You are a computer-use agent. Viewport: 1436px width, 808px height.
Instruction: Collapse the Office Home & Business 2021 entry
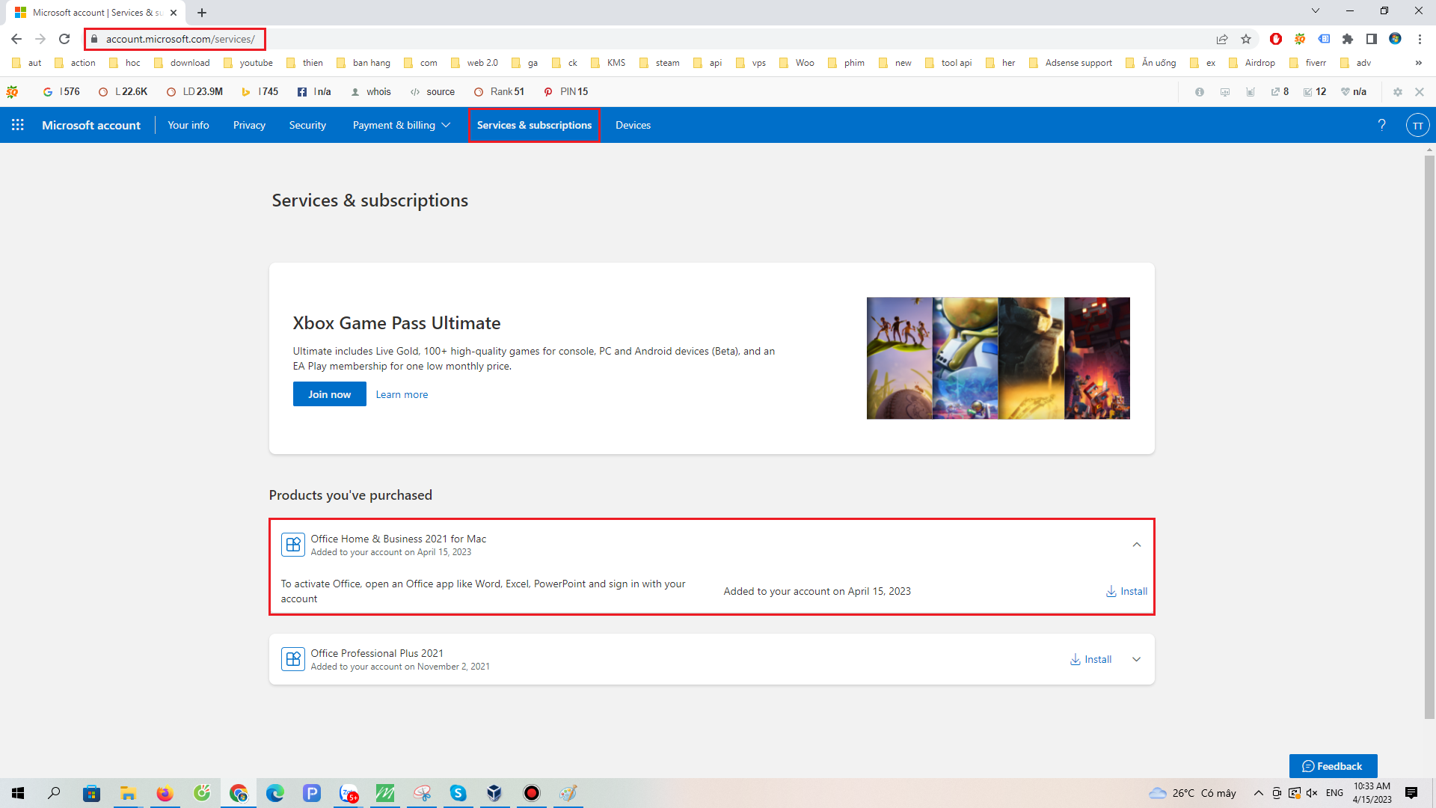pos(1137,545)
